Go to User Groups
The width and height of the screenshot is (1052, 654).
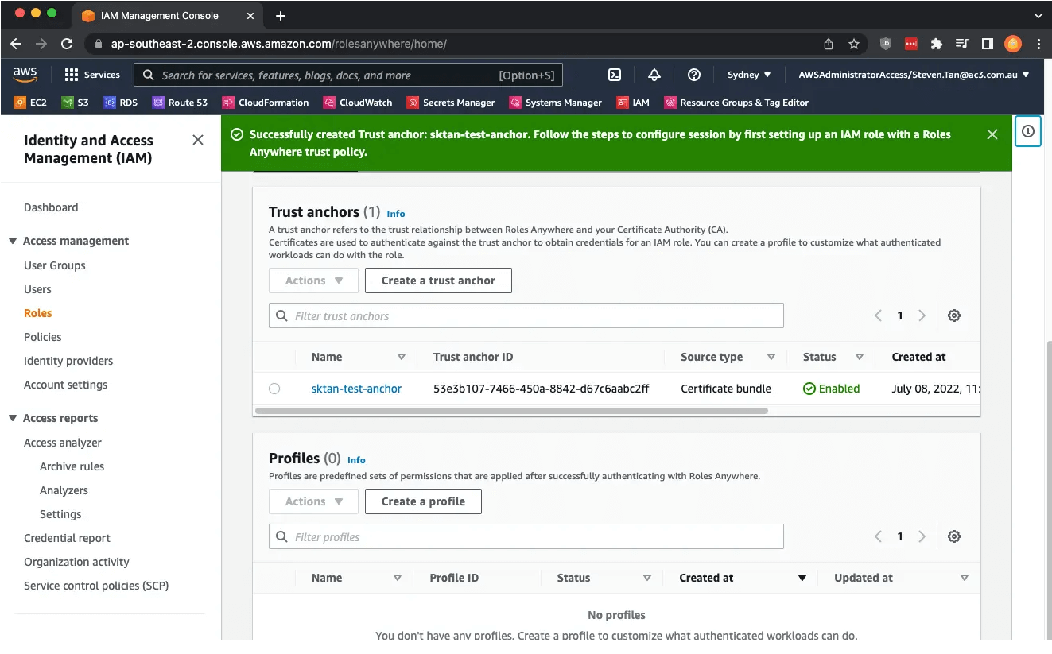point(55,265)
